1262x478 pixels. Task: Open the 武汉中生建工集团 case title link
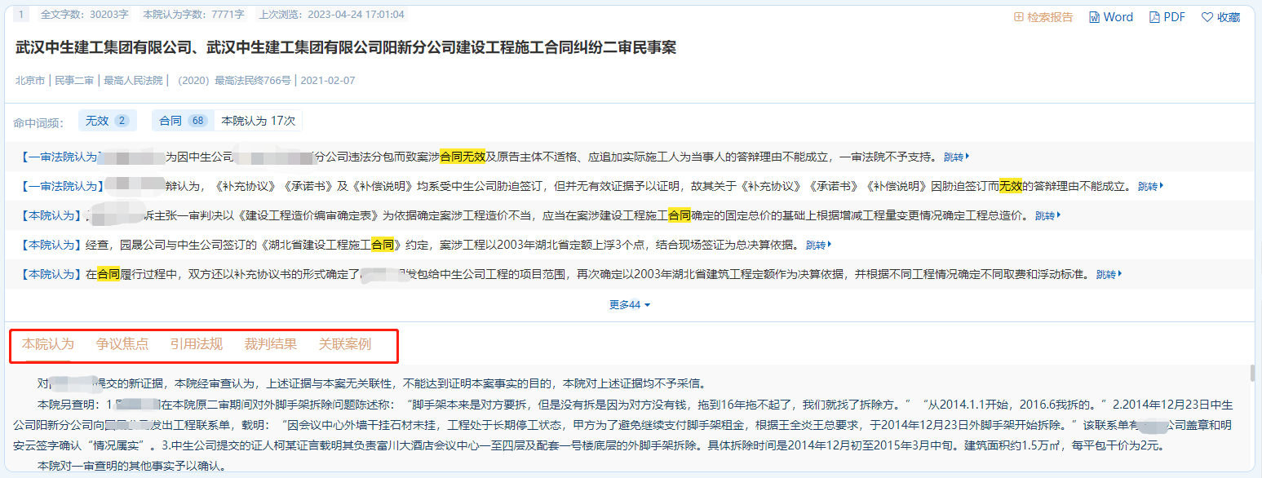click(346, 48)
